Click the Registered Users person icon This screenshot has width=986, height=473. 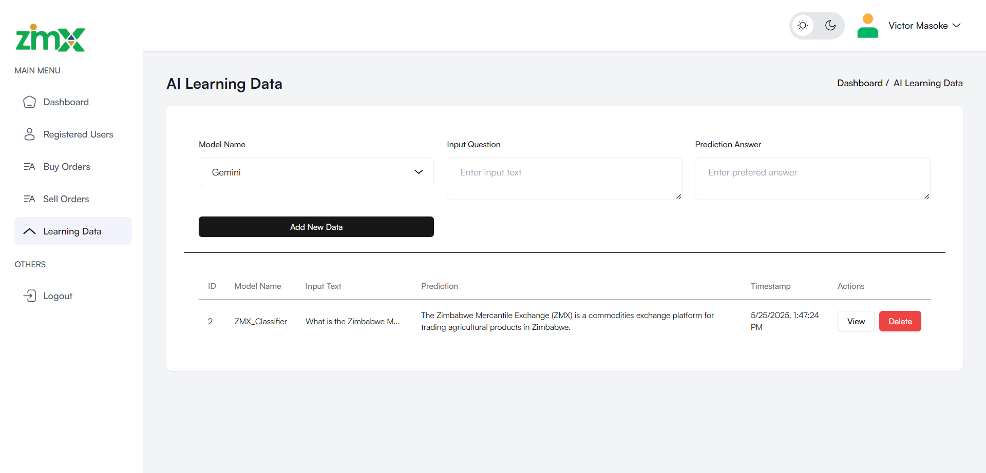pyautogui.click(x=30, y=134)
